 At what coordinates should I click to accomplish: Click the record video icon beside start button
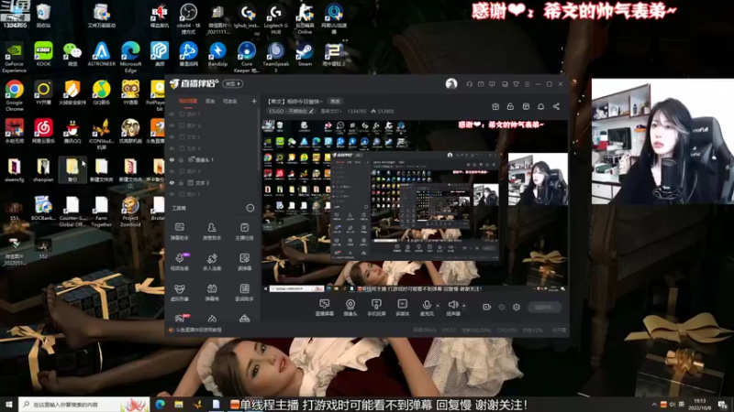point(487,307)
